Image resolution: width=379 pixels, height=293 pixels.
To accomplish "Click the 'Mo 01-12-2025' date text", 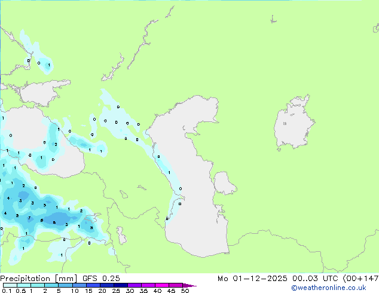I will [x=252, y=279].
